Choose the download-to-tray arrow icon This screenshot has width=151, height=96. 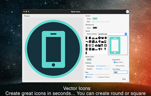(x=96, y=42)
